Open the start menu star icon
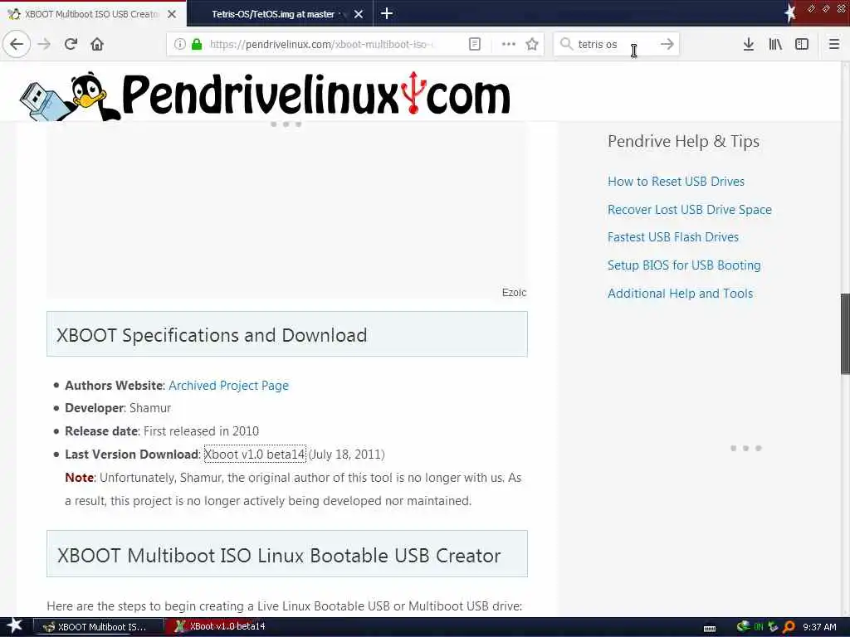Viewport: 850px width, 637px height. click(15, 626)
